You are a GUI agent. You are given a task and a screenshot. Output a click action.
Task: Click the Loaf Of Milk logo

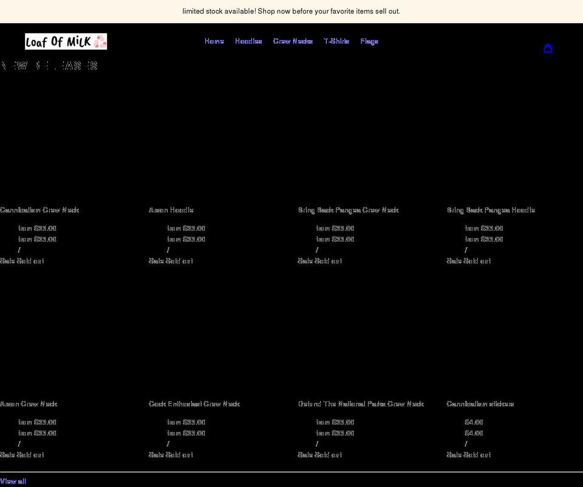66,41
